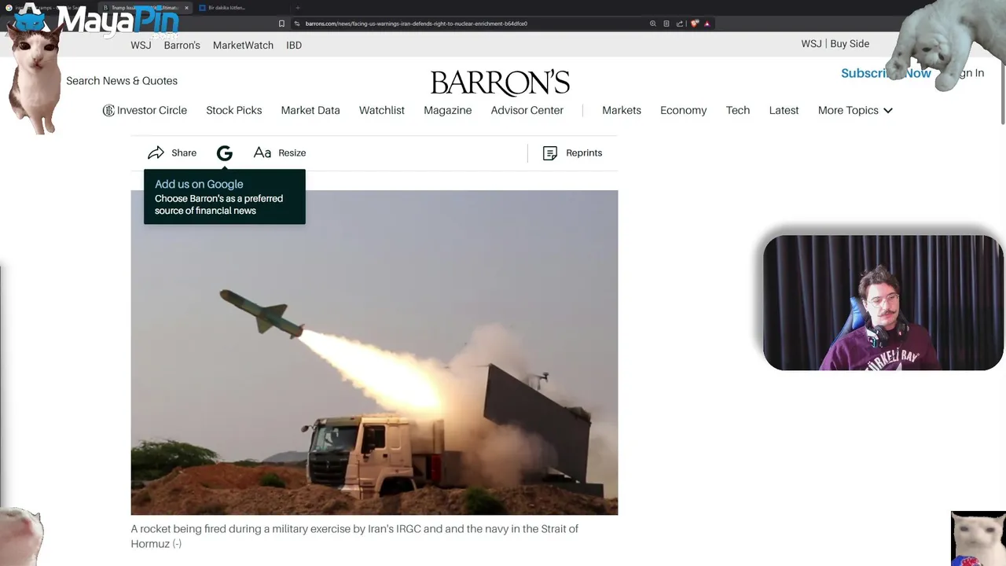Screen dimensions: 1006x566
Task: Open the MarketWatch network link
Action: [x=244, y=46]
